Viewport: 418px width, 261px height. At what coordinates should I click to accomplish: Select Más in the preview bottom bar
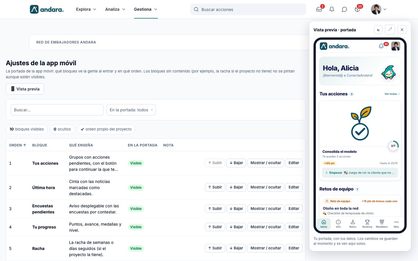[x=396, y=224]
